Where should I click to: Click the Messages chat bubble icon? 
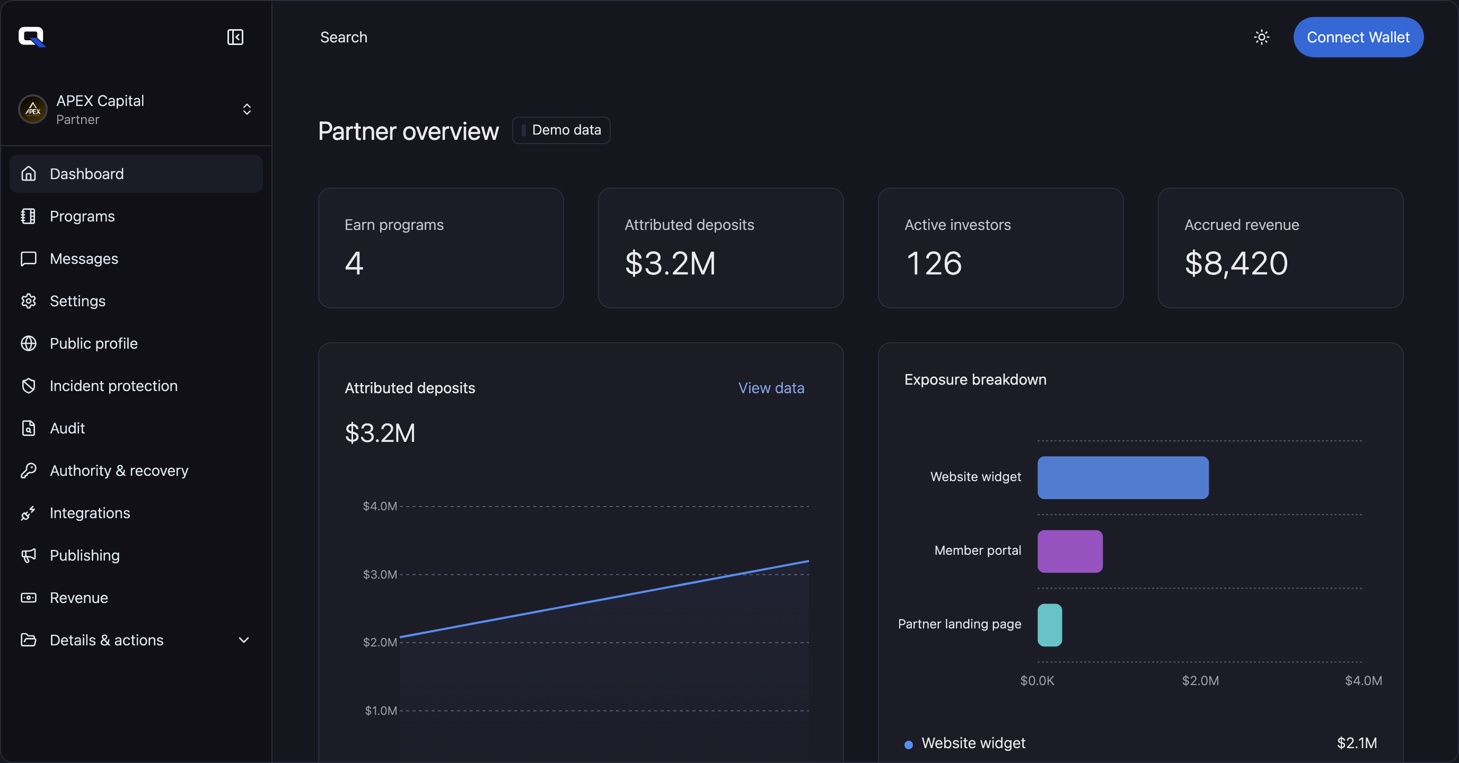tap(28, 259)
